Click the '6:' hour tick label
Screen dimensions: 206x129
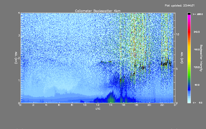point(59,105)
